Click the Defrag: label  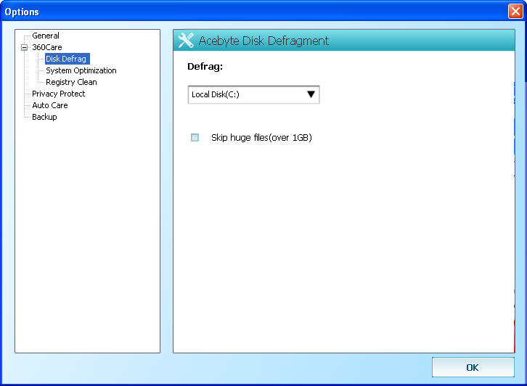tap(205, 67)
